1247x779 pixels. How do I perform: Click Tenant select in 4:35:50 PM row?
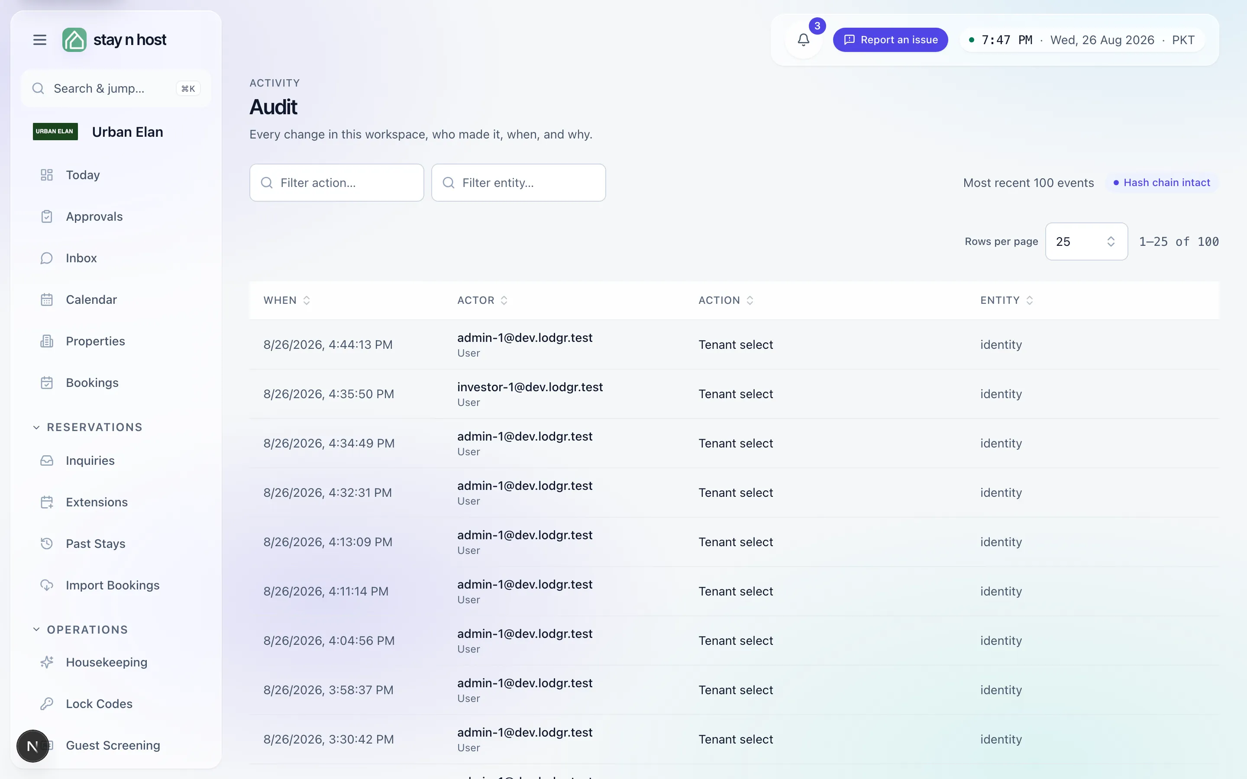coord(736,394)
